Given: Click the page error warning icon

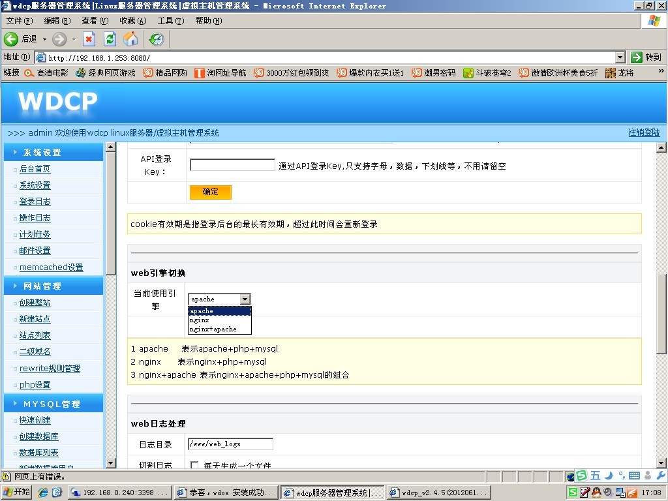Looking at the screenshot, I should [7, 476].
